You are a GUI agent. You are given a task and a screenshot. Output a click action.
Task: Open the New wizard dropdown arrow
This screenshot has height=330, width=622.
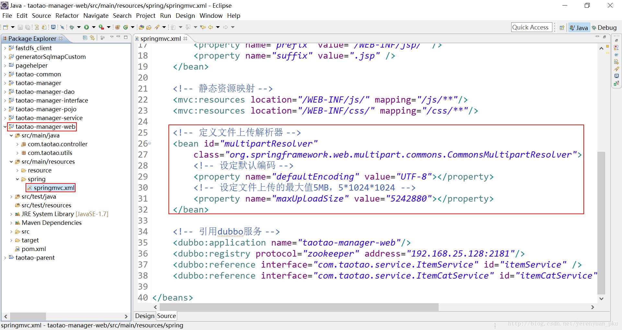coord(13,27)
